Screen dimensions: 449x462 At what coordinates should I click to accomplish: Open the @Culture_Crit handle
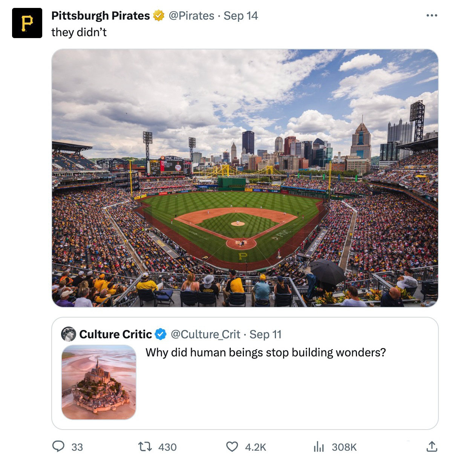pos(205,334)
